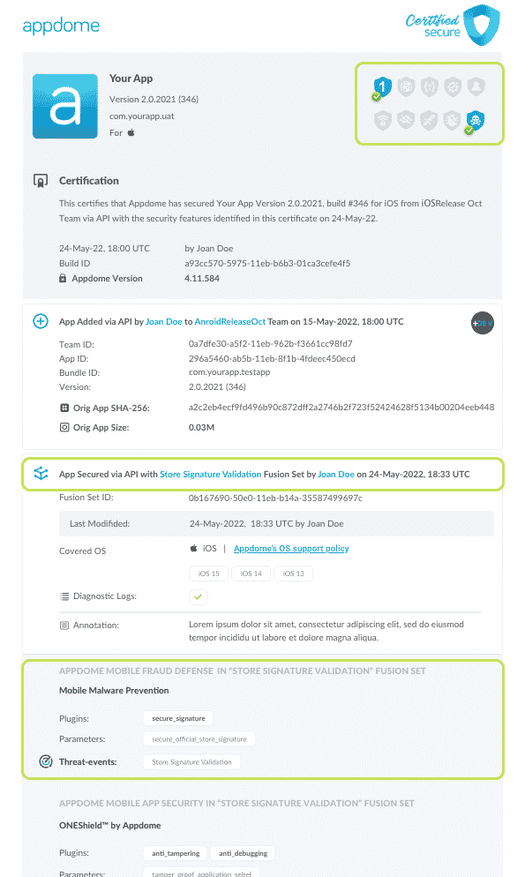
Task: Click the appdome logo
Action: (x=61, y=26)
